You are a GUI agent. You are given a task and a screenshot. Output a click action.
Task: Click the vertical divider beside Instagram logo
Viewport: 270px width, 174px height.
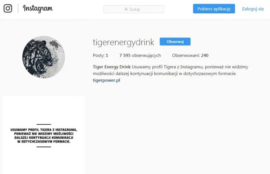click(18, 8)
